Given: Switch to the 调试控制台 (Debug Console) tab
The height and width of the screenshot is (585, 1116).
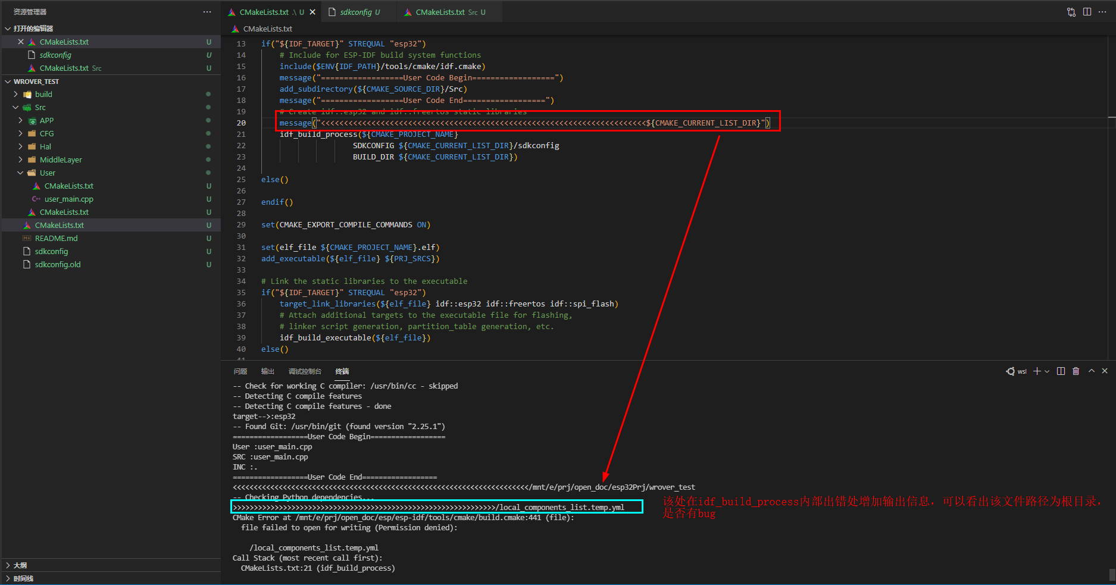Looking at the screenshot, I should coord(305,371).
